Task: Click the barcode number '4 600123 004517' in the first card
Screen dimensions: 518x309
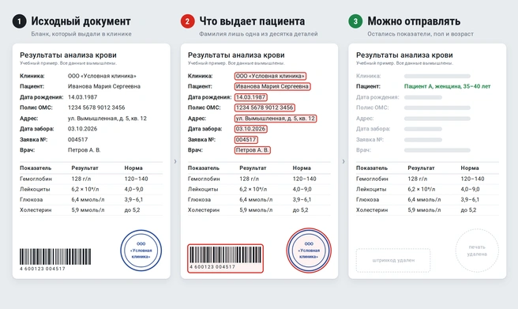Action: pyautogui.click(x=43, y=269)
